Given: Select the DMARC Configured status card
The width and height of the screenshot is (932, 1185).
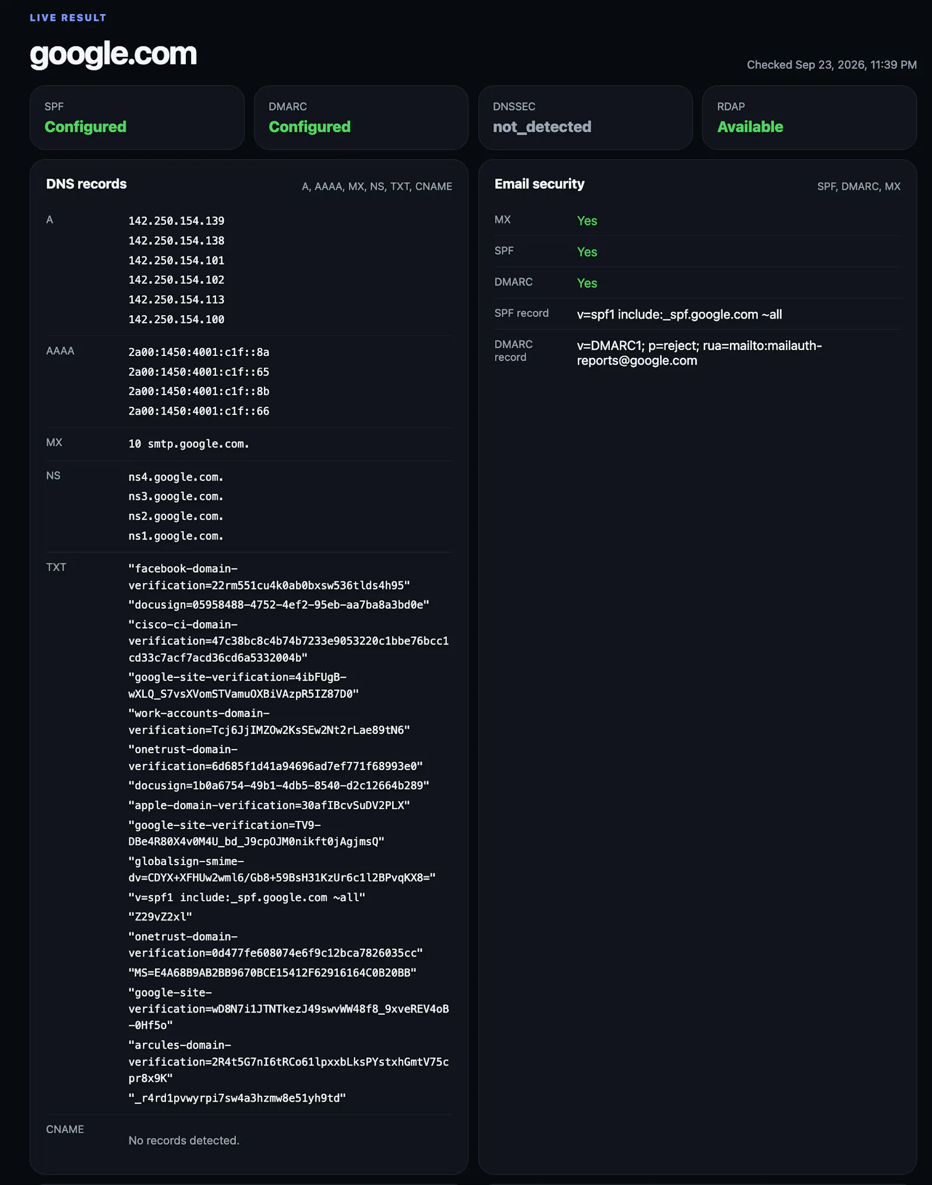Looking at the screenshot, I should [x=361, y=118].
